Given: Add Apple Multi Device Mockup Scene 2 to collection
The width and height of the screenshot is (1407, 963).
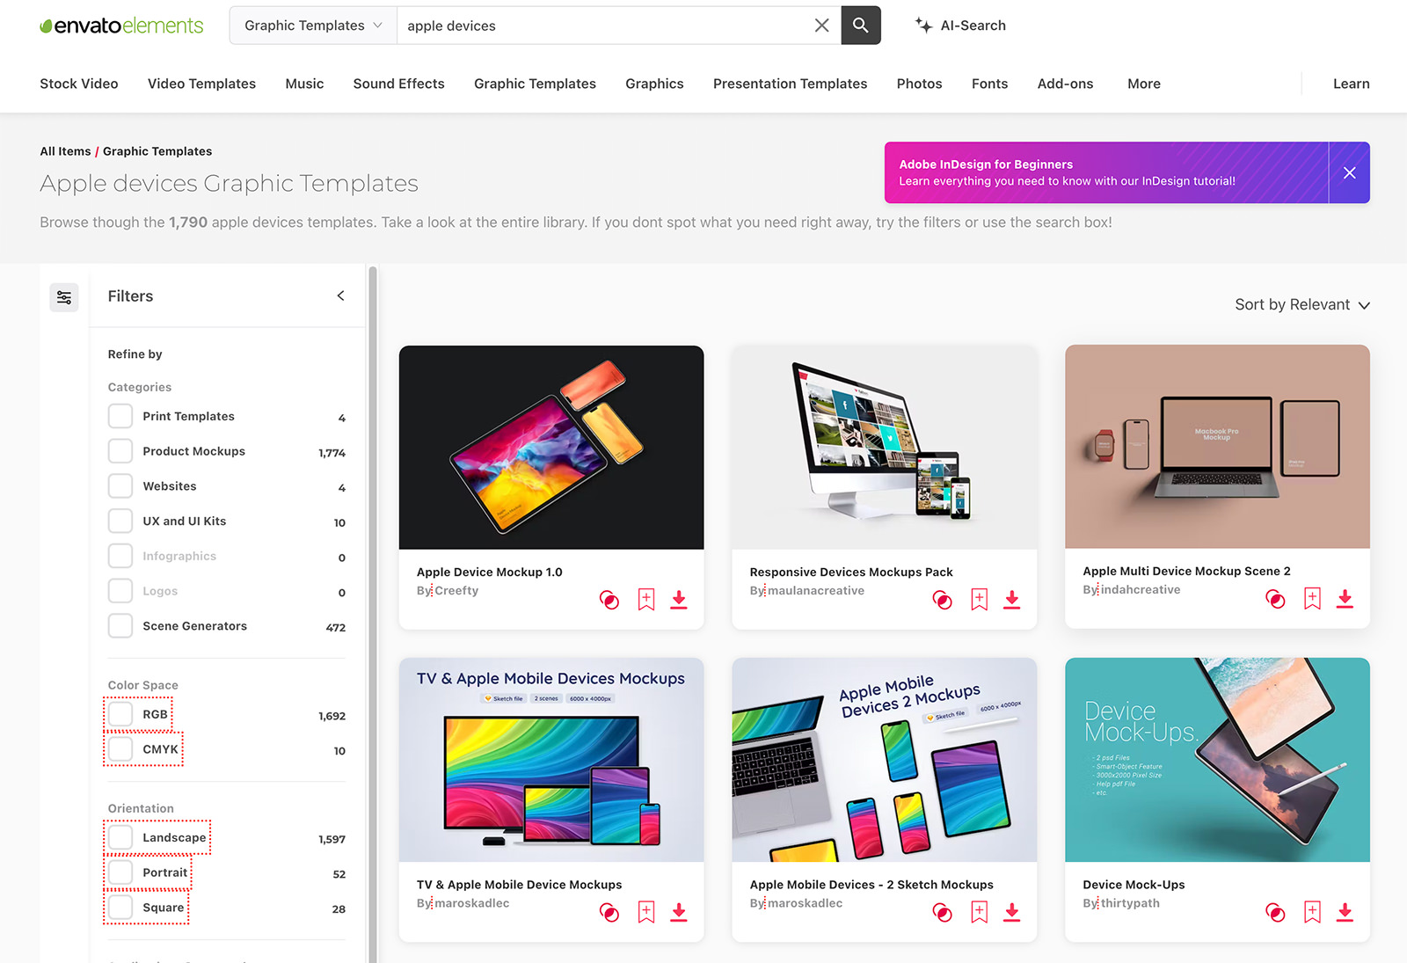Looking at the screenshot, I should point(1275,599).
